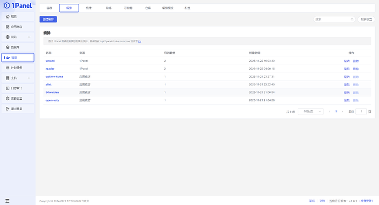Click the blue Create Compose button

pyautogui.click(x=48, y=19)
